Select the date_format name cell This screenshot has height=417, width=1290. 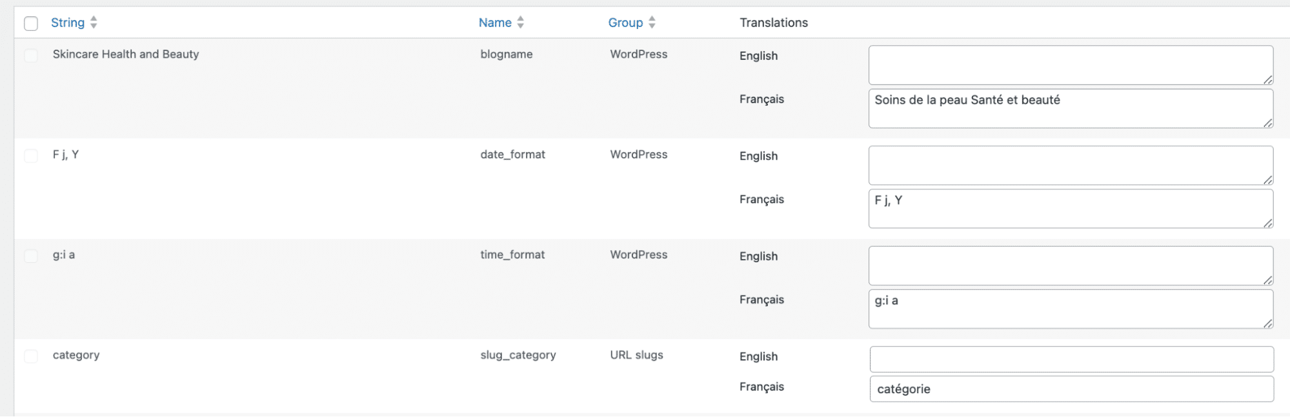tap(512, 155)
